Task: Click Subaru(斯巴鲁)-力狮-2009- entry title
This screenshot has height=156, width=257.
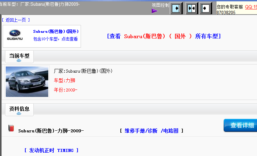Action: click(51, 131)
